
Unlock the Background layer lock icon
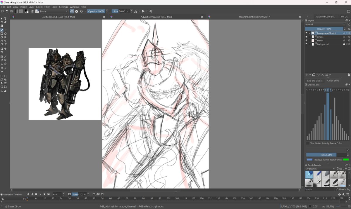tap(344, 44)
